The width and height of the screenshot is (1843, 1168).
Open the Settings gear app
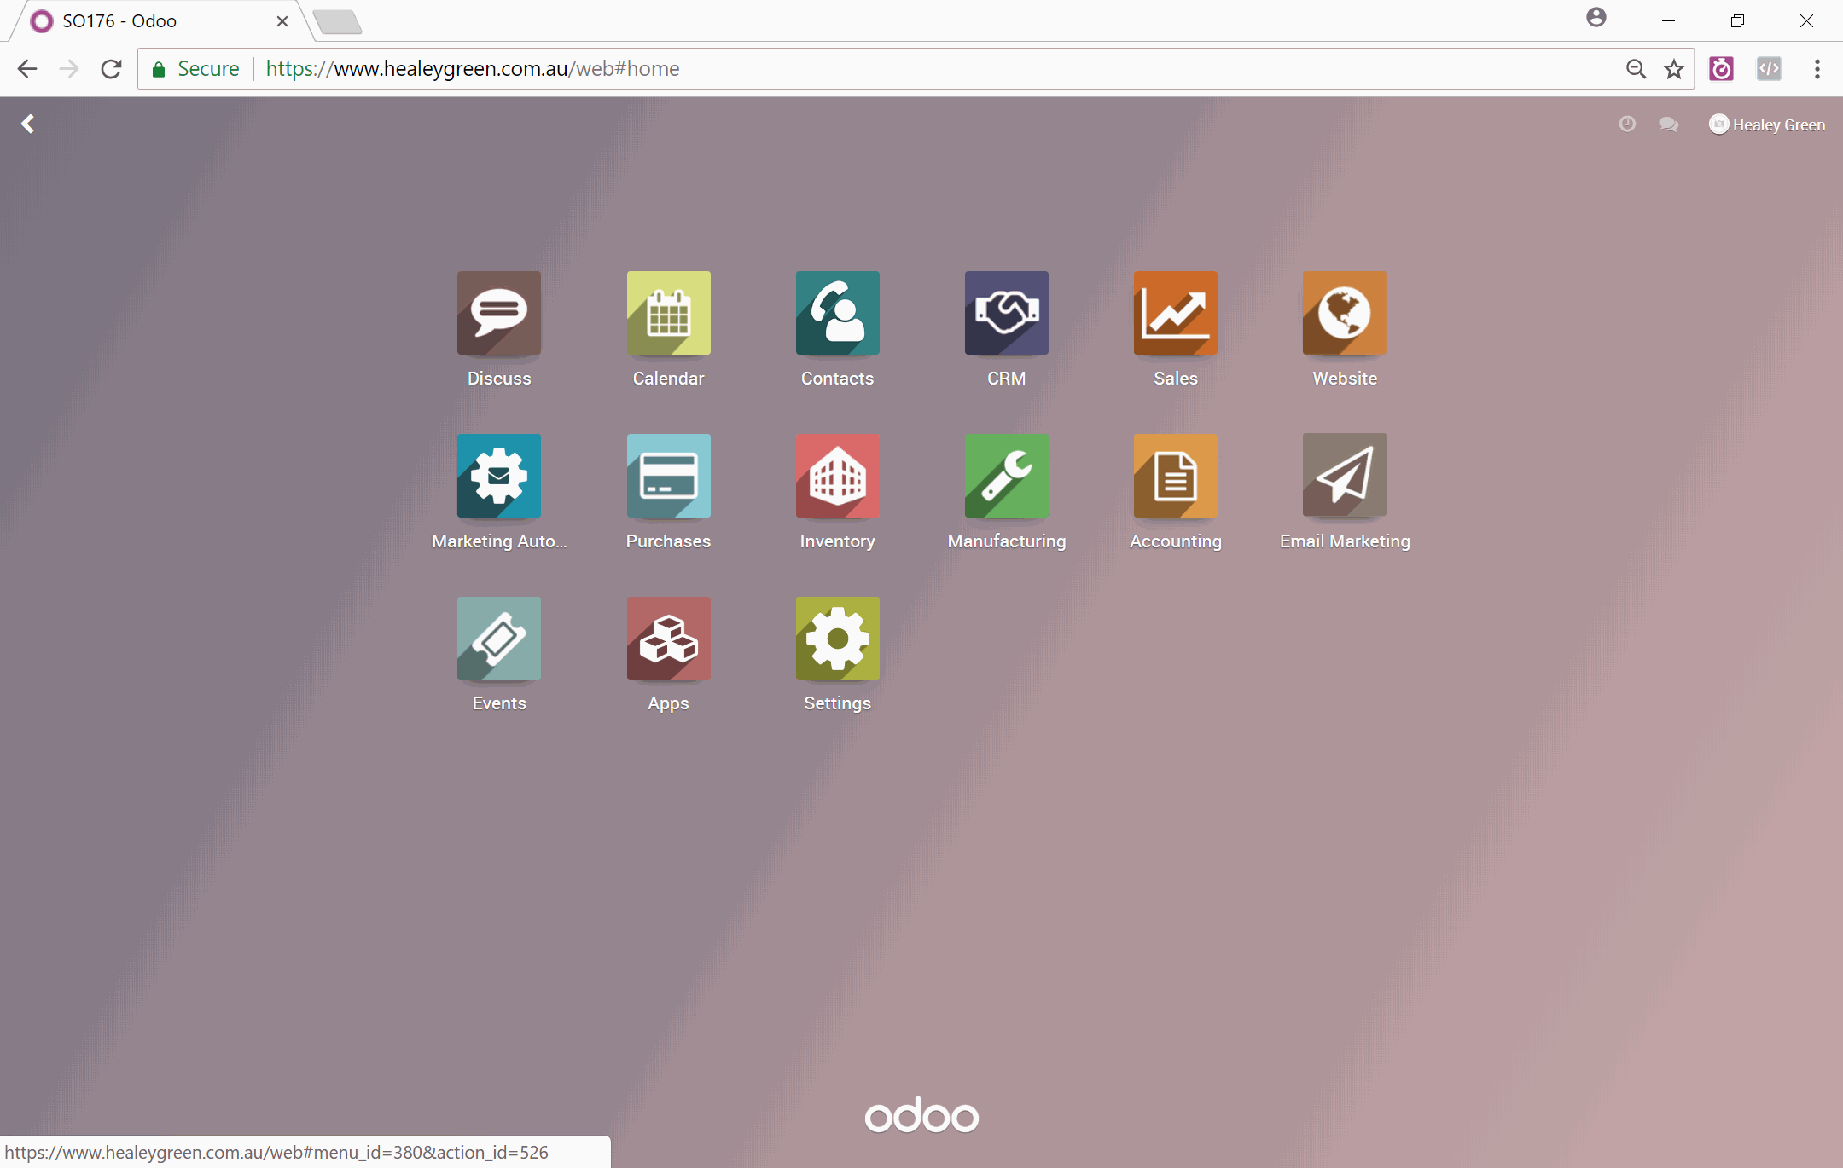[x=837, y=639]
